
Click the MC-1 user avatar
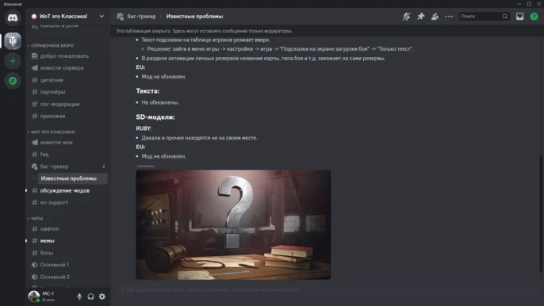33,296
